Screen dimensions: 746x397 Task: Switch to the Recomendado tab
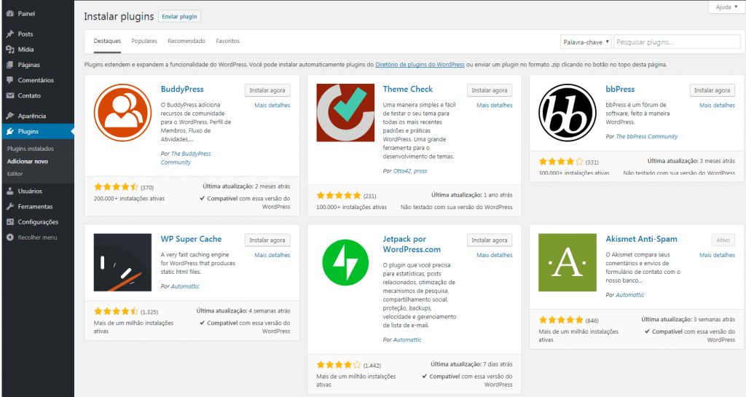point(186,42)
